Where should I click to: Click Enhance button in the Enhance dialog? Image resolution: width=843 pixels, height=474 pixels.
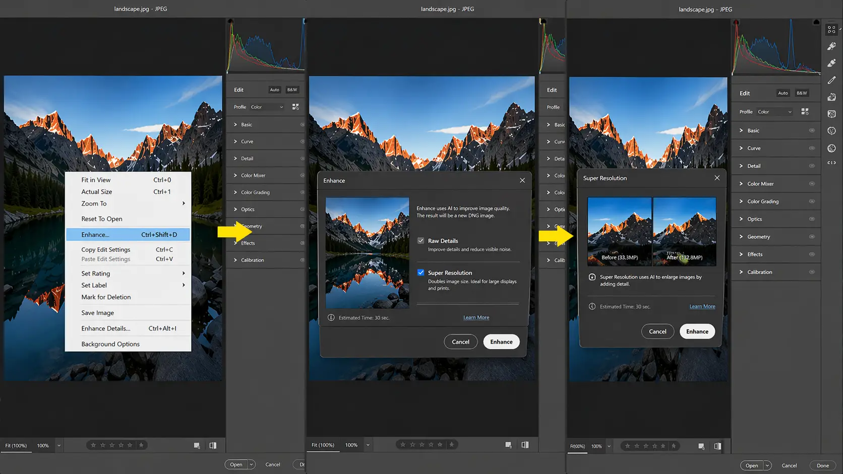click(x=501, y=342)
